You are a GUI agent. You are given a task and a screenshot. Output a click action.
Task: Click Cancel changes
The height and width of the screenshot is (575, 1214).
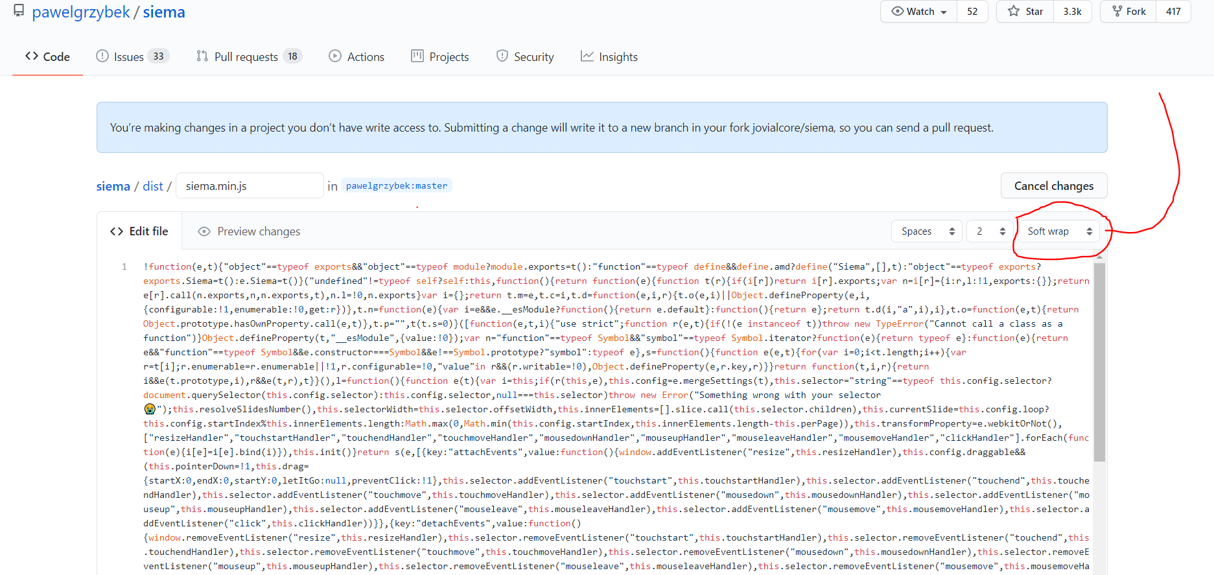[x=1054, y=186]
